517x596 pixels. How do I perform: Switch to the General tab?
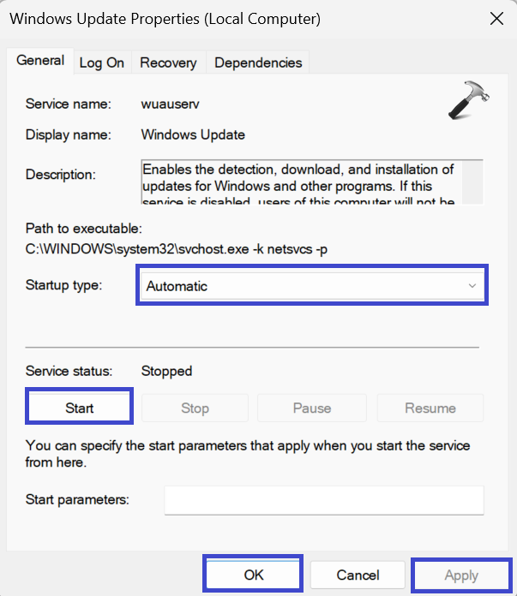click(40, 61)
